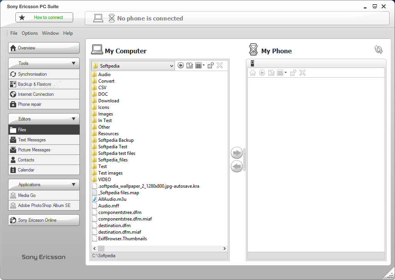Collapse the Tools section

pos(44,63)
